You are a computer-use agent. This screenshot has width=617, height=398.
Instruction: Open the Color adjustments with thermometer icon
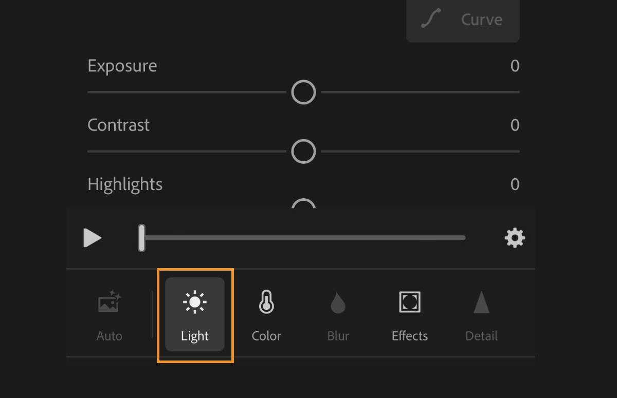tap(266, 302)
